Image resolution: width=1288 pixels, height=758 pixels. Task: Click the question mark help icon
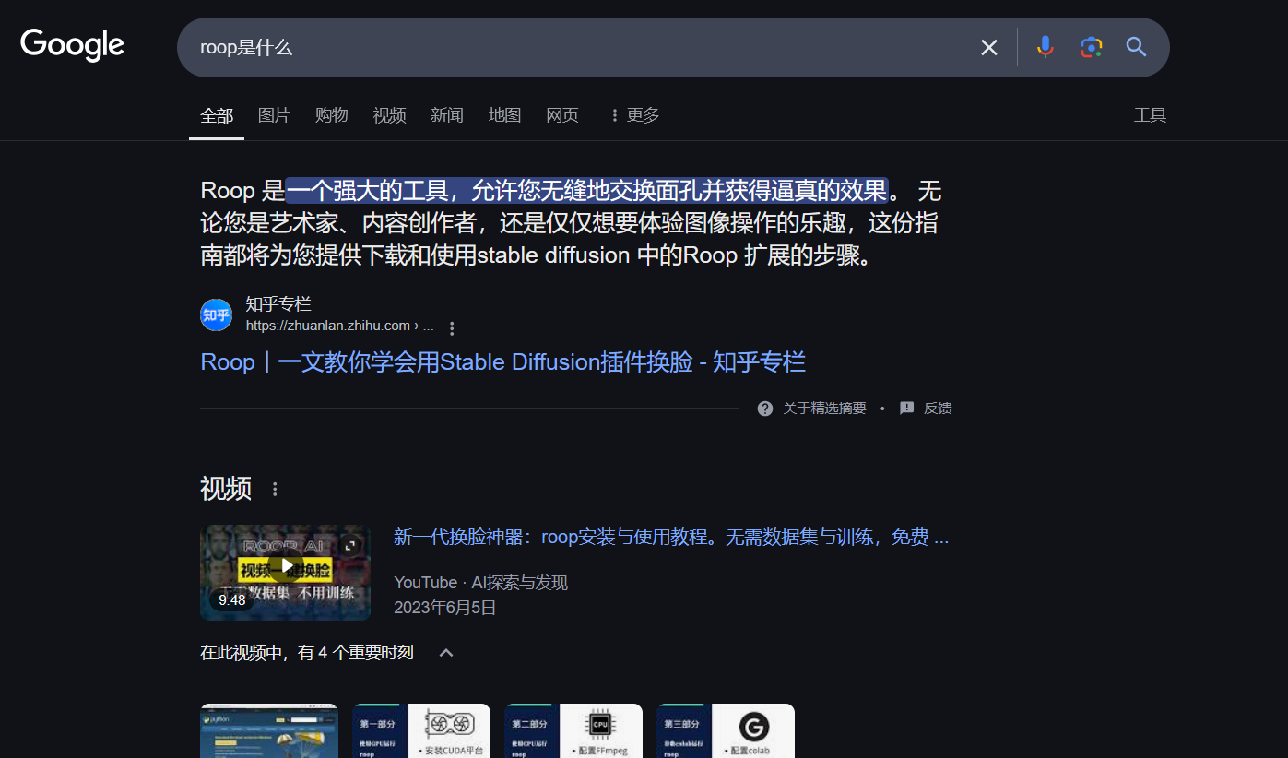pyautogui.click(x=765, y=409)
